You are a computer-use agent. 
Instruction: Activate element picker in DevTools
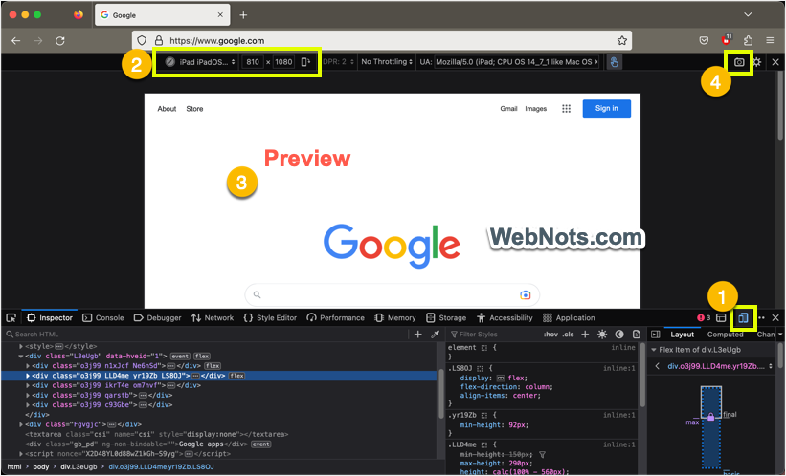[11, 318]
